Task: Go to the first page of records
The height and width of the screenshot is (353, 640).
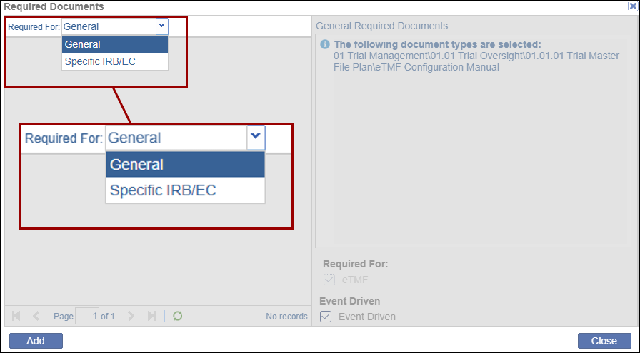Action: (x=16, y=316)
